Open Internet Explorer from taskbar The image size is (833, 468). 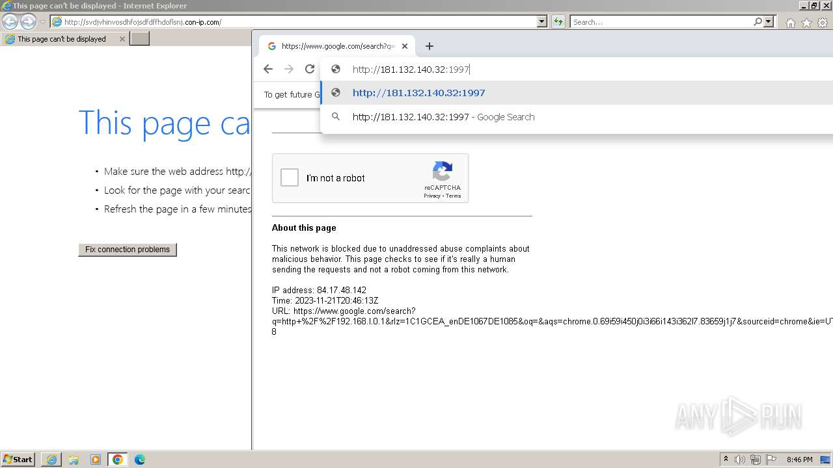(51, 460)
